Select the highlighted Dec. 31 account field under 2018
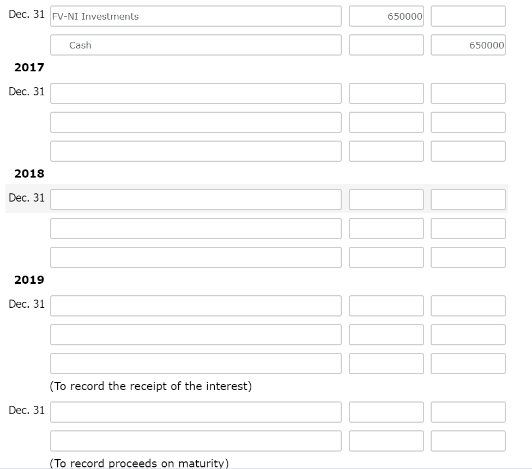Screen dimensions: 532x469 pos(195,199)
